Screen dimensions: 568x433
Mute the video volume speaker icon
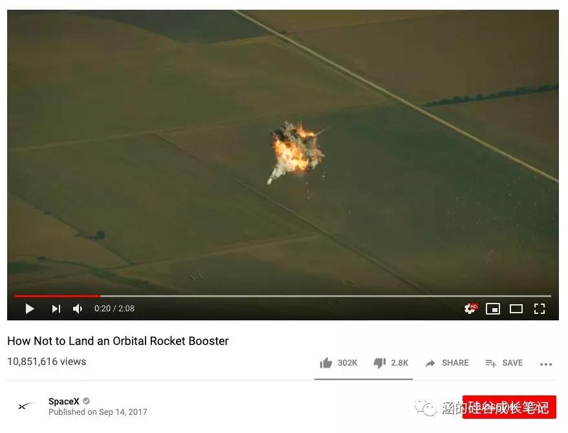coord(78,309)
